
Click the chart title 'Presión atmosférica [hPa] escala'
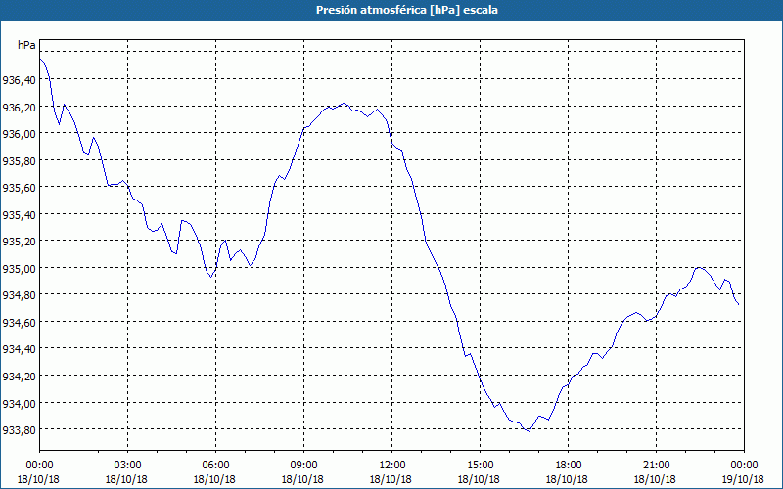point(406,10)
